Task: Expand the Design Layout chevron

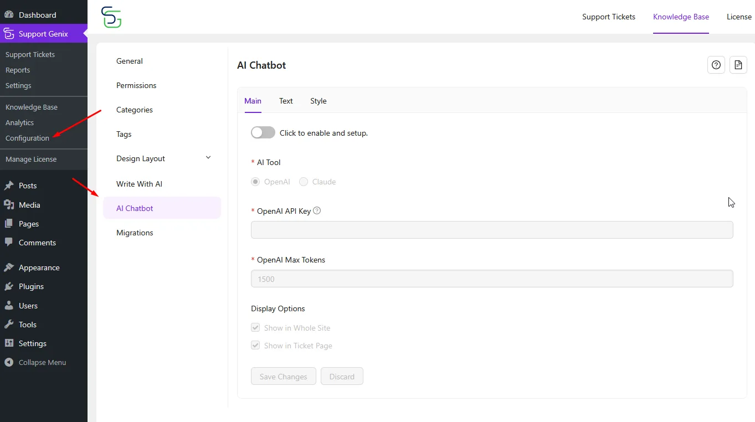Action: (x=208, y=158)
